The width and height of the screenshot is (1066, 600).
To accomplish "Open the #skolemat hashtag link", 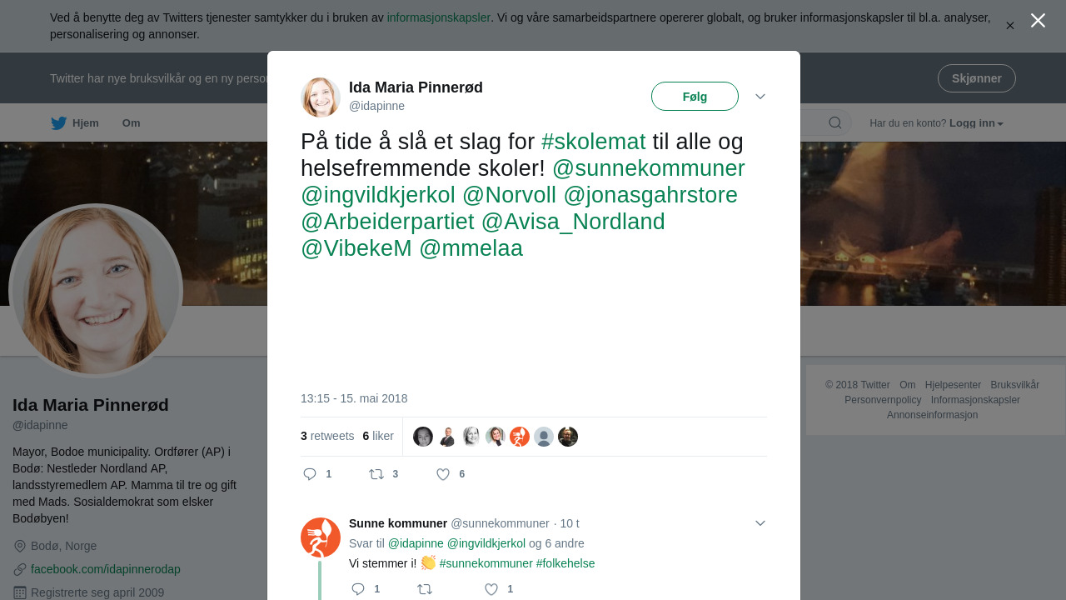I will (x=594, y=142).
